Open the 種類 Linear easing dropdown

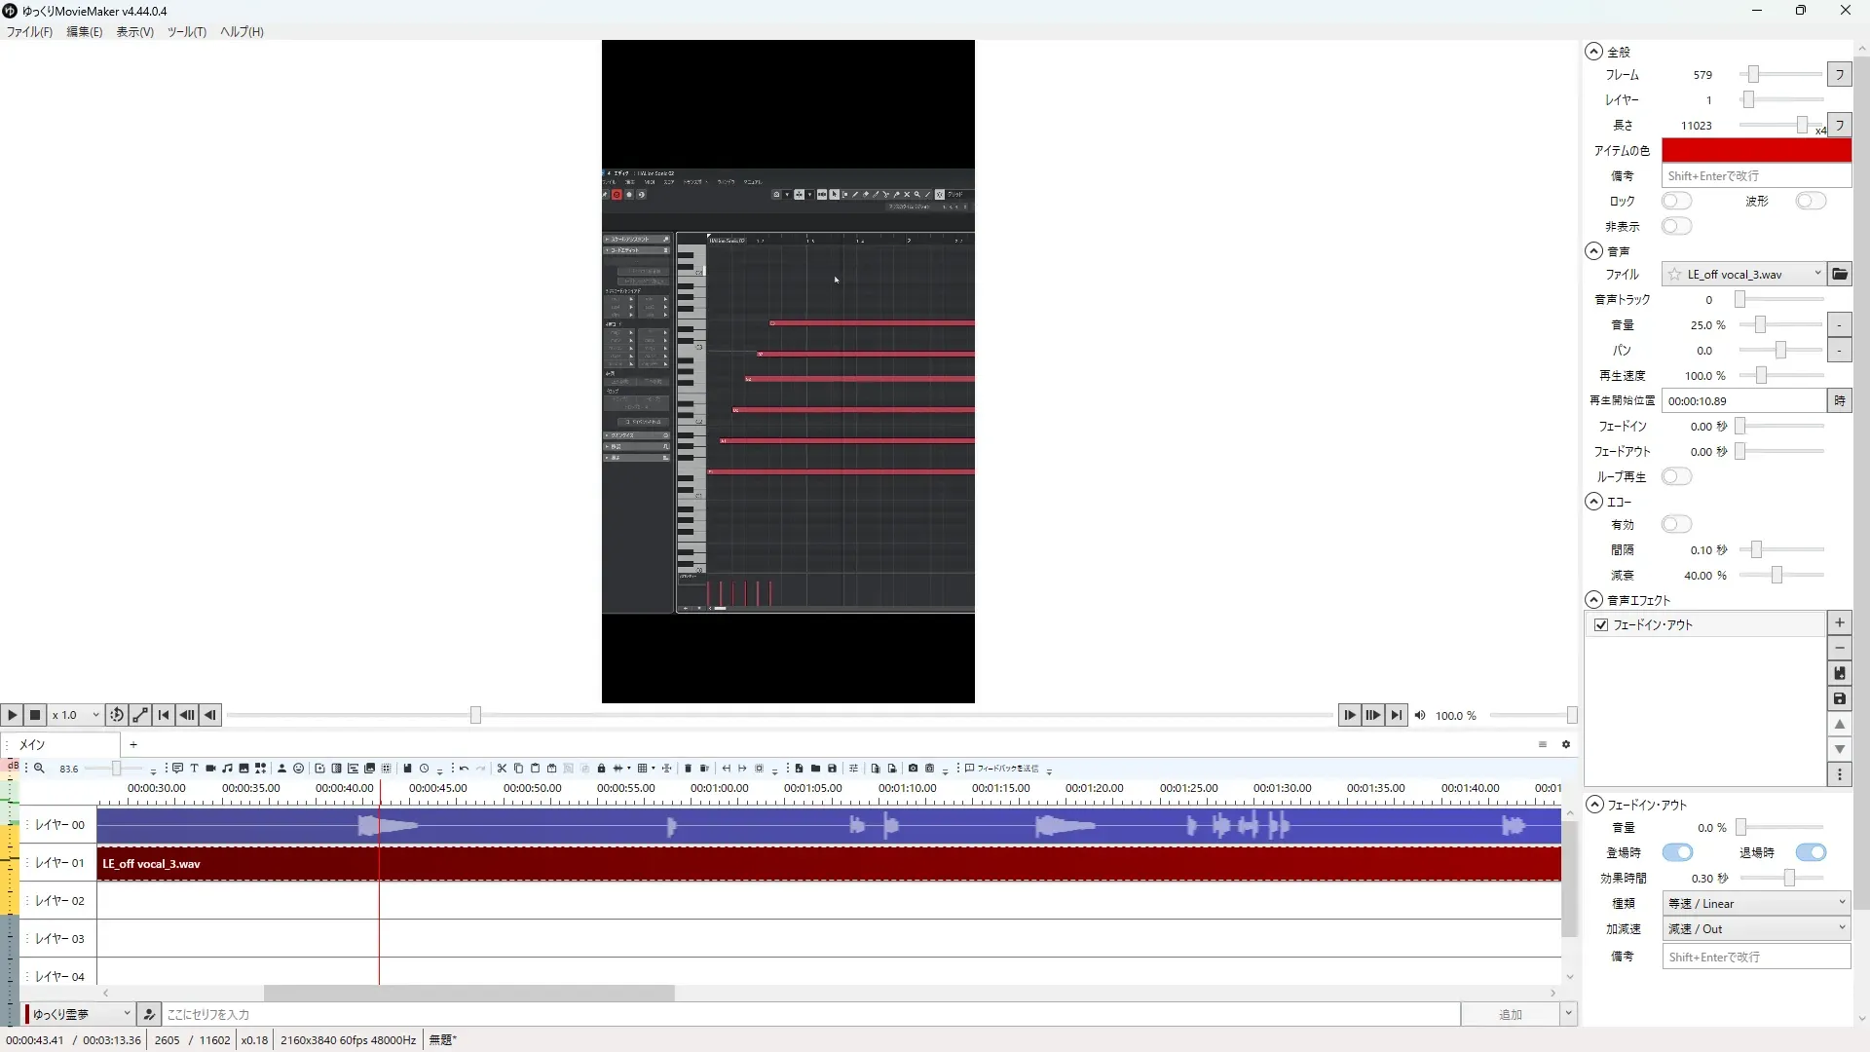[x=1755, y=903]
